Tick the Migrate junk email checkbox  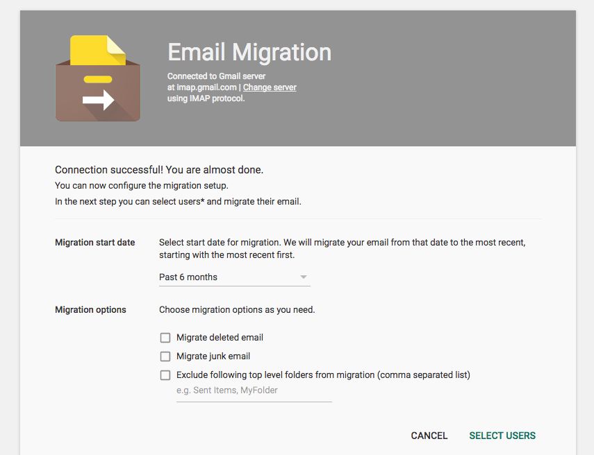[x=165, y=357]
